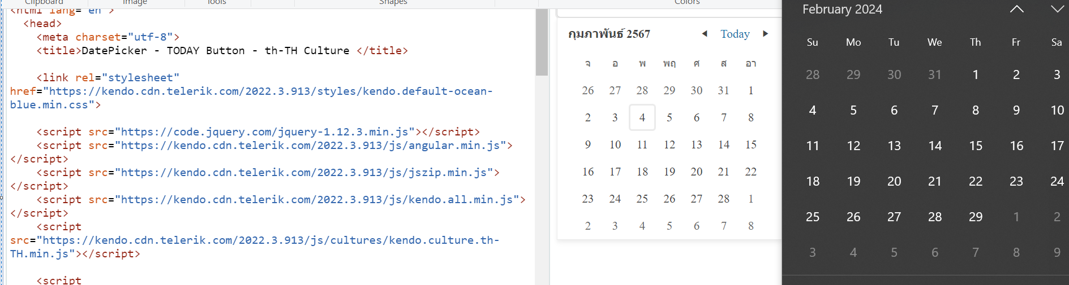The image size is (1069, 285).
Task: Select February 11 in Windows calendar
Action: [x=812, y=146]
